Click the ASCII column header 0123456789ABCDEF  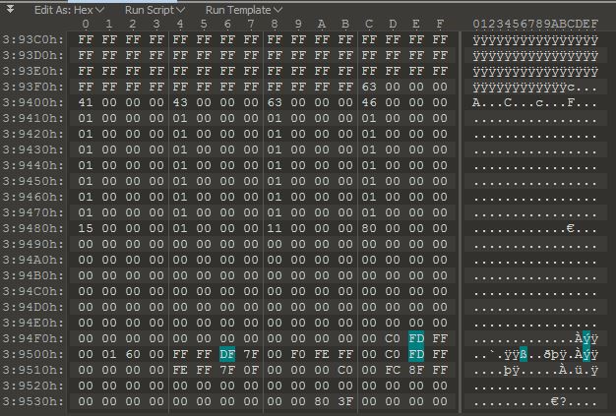pyautogui.click(x=535, y=24)
